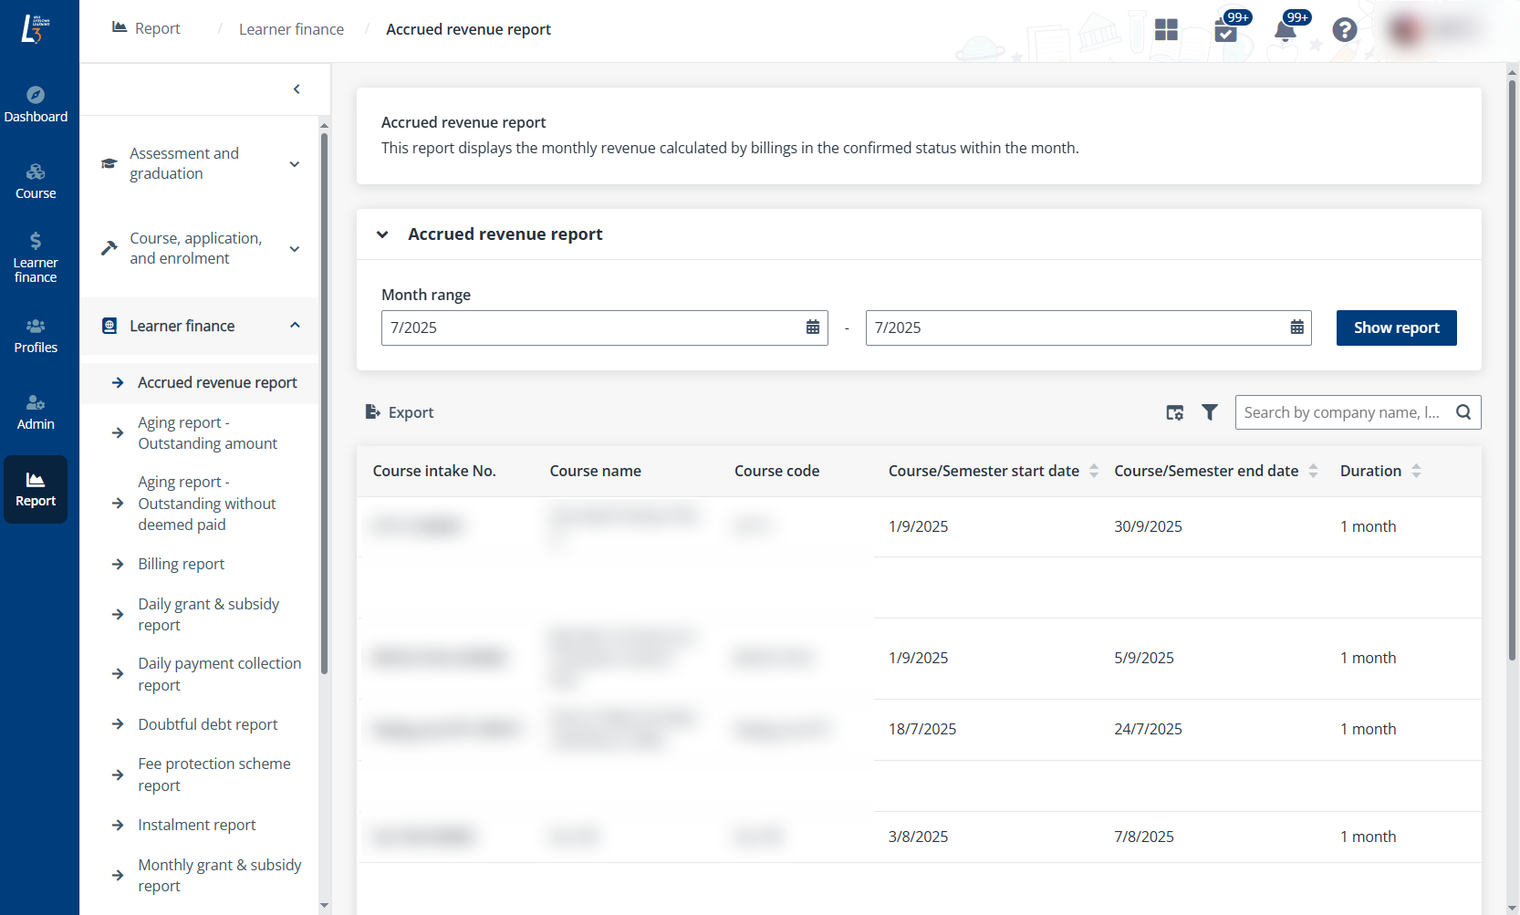Click the search magnifier icon
Screen dimensions: 1520x915
(x=1463, y=412)
